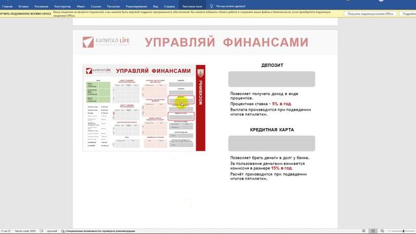Click the 'КРЕДИТНАЯ КАРТА' heading
Image resolution: width=416 pixels, height=234 pixels.
point(272,130)
